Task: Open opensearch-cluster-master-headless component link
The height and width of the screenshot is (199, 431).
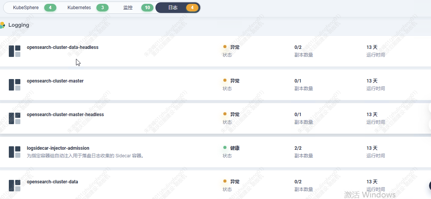Action: 65,115
